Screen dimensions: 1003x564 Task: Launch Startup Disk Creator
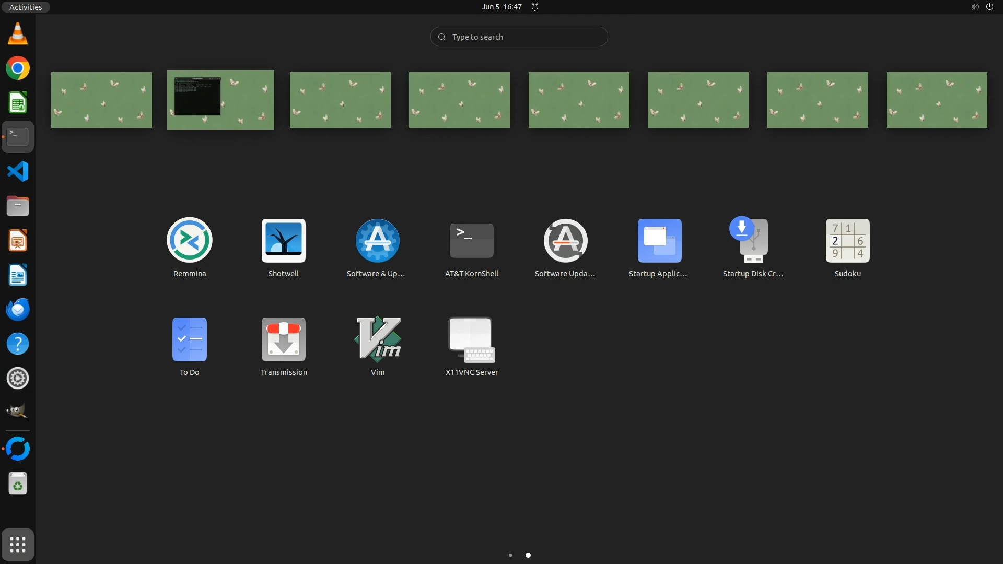(x=753, y=241)
